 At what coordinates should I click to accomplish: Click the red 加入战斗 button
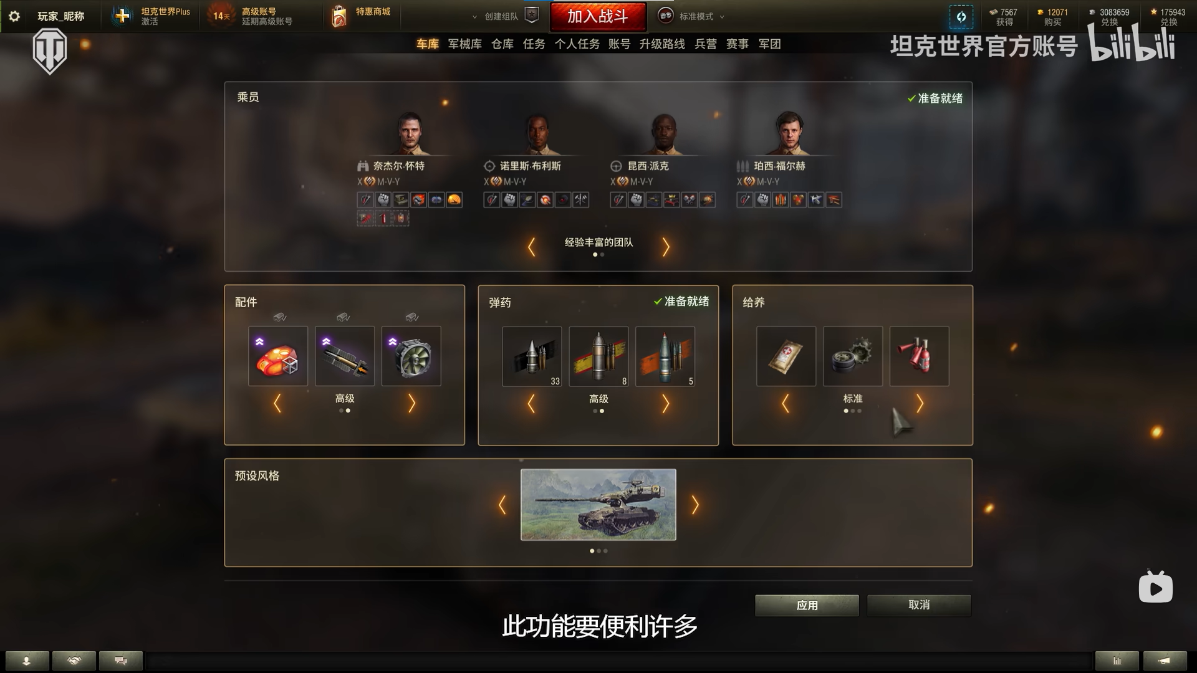598,16
